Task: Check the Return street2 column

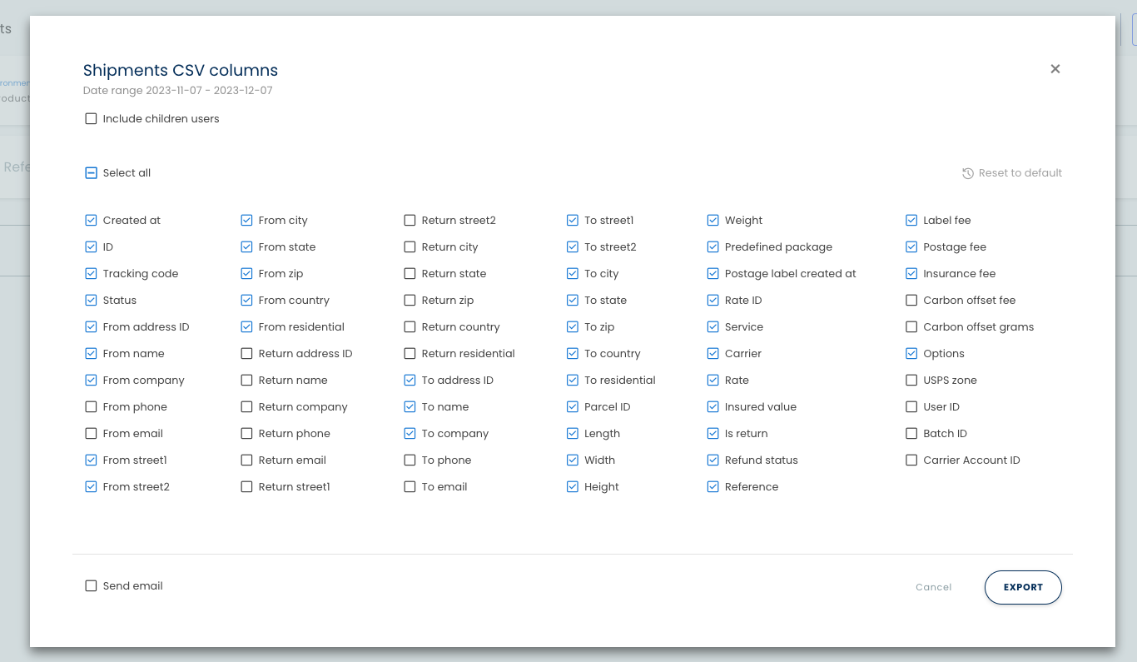Action: tap(410, 220)
